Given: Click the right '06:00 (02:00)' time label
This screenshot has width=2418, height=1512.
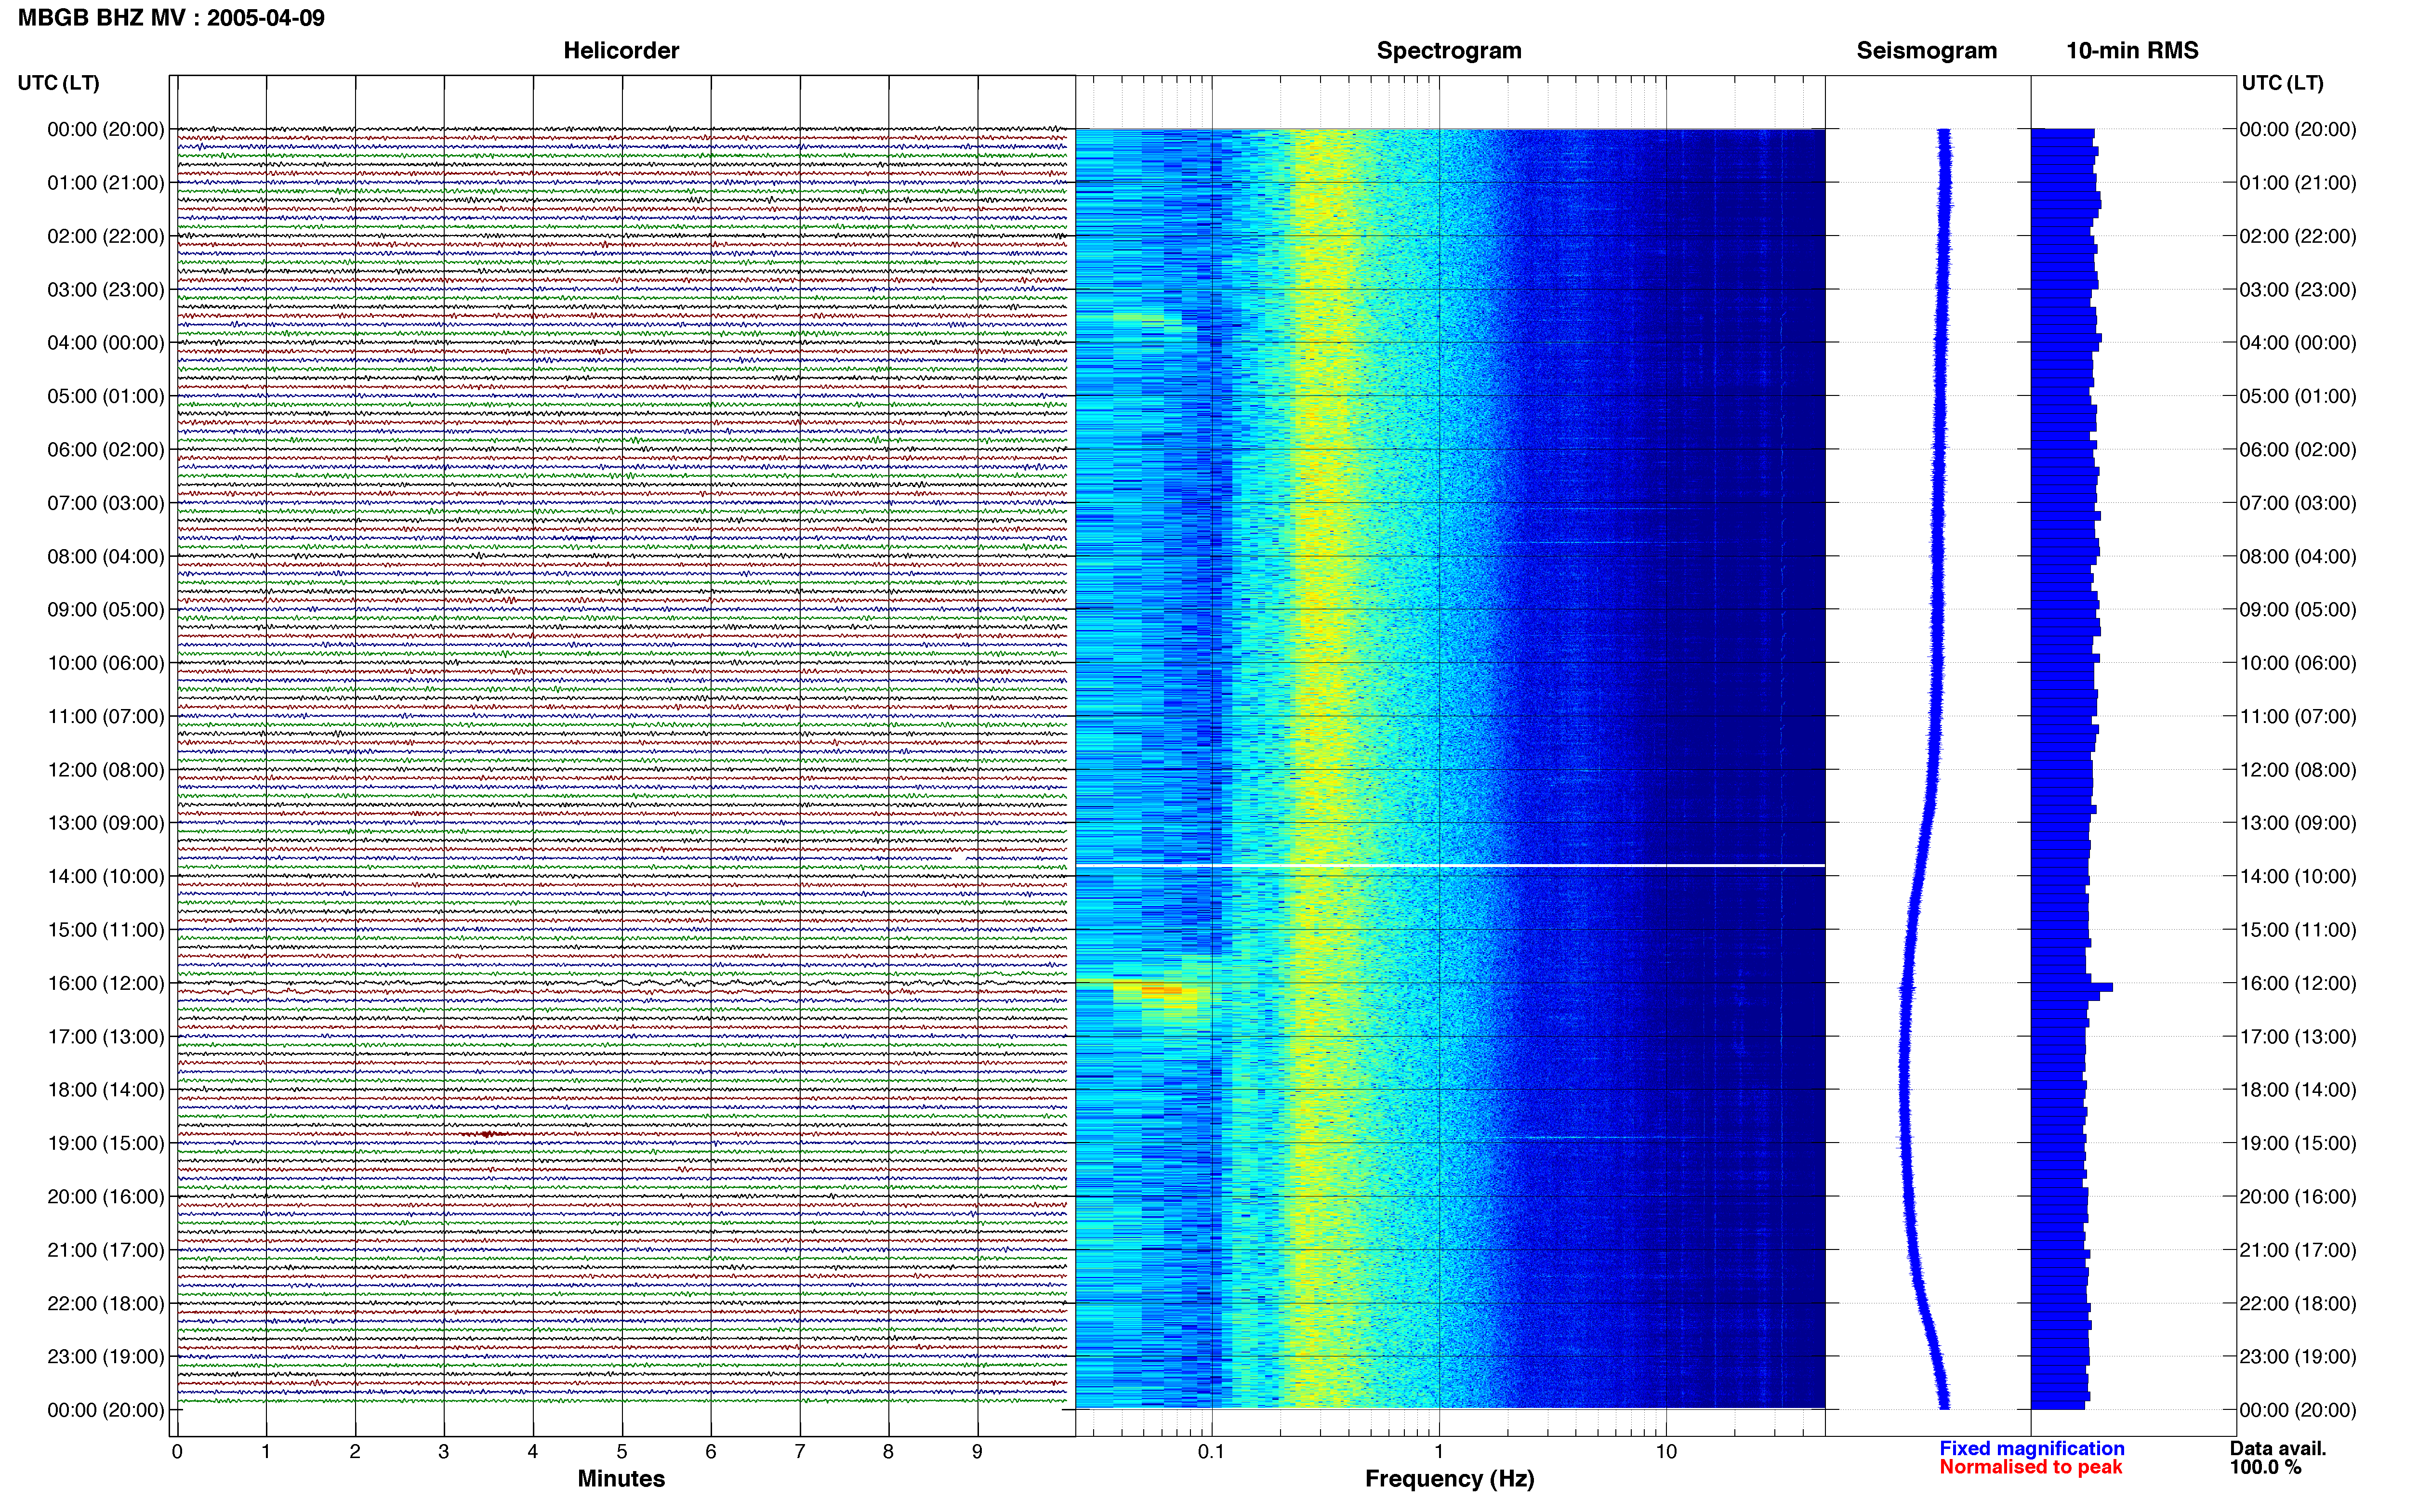Looking at the screenshot, I should point(2298,450).
